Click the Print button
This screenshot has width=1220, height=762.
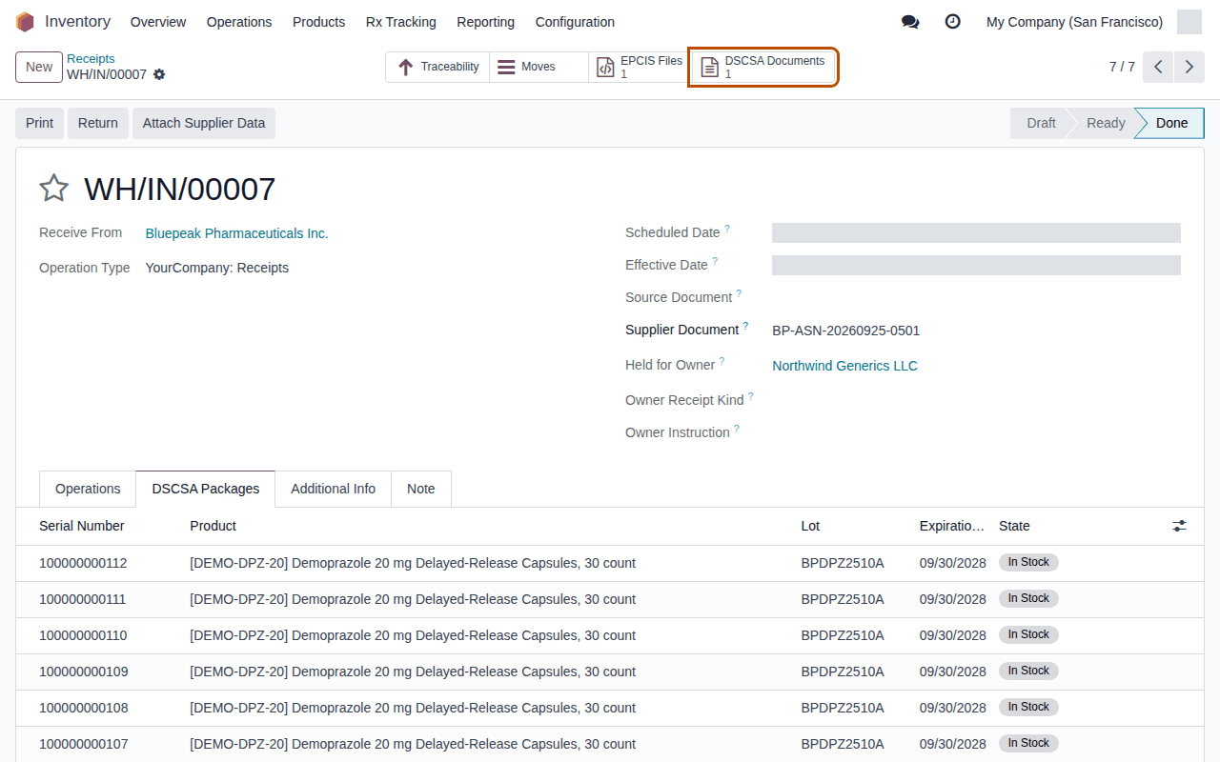[x=39, y=123]
